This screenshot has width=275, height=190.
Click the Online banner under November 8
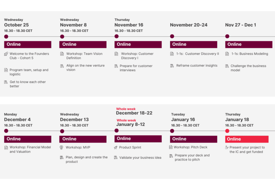click(x=83, y=45)
